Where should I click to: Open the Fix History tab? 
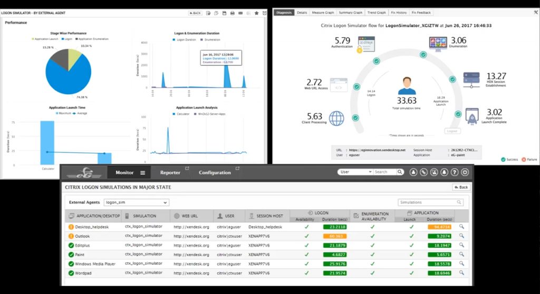[399, 13]
